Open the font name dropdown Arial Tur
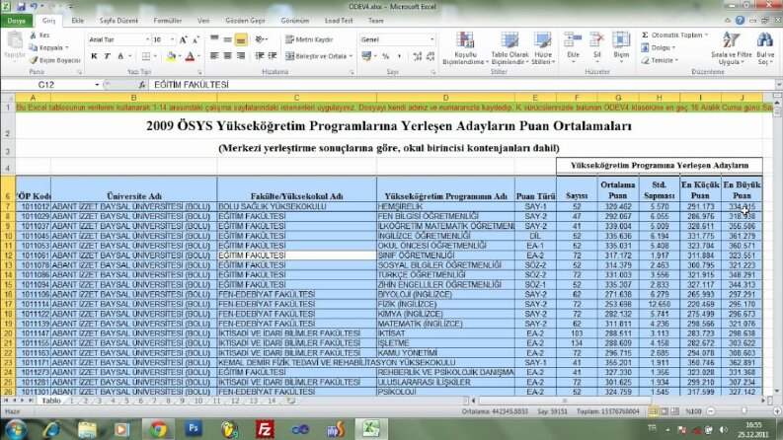Viewport: 783px width, 440px height. coord(147,39)
